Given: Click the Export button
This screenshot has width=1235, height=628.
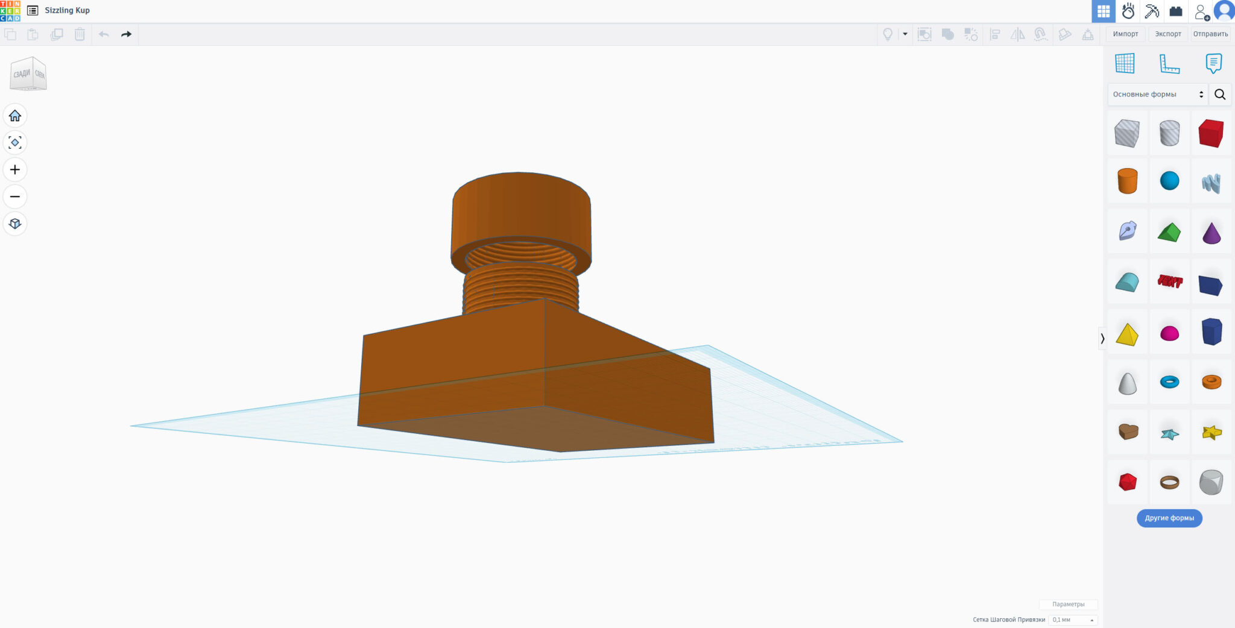Looking at the screenshot, I should coord(1168,34).
